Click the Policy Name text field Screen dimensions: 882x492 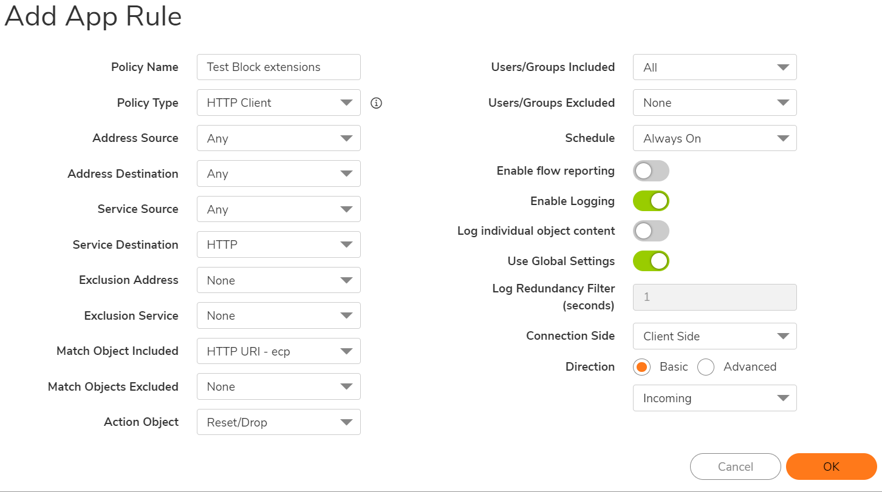(x=279, y=67)
